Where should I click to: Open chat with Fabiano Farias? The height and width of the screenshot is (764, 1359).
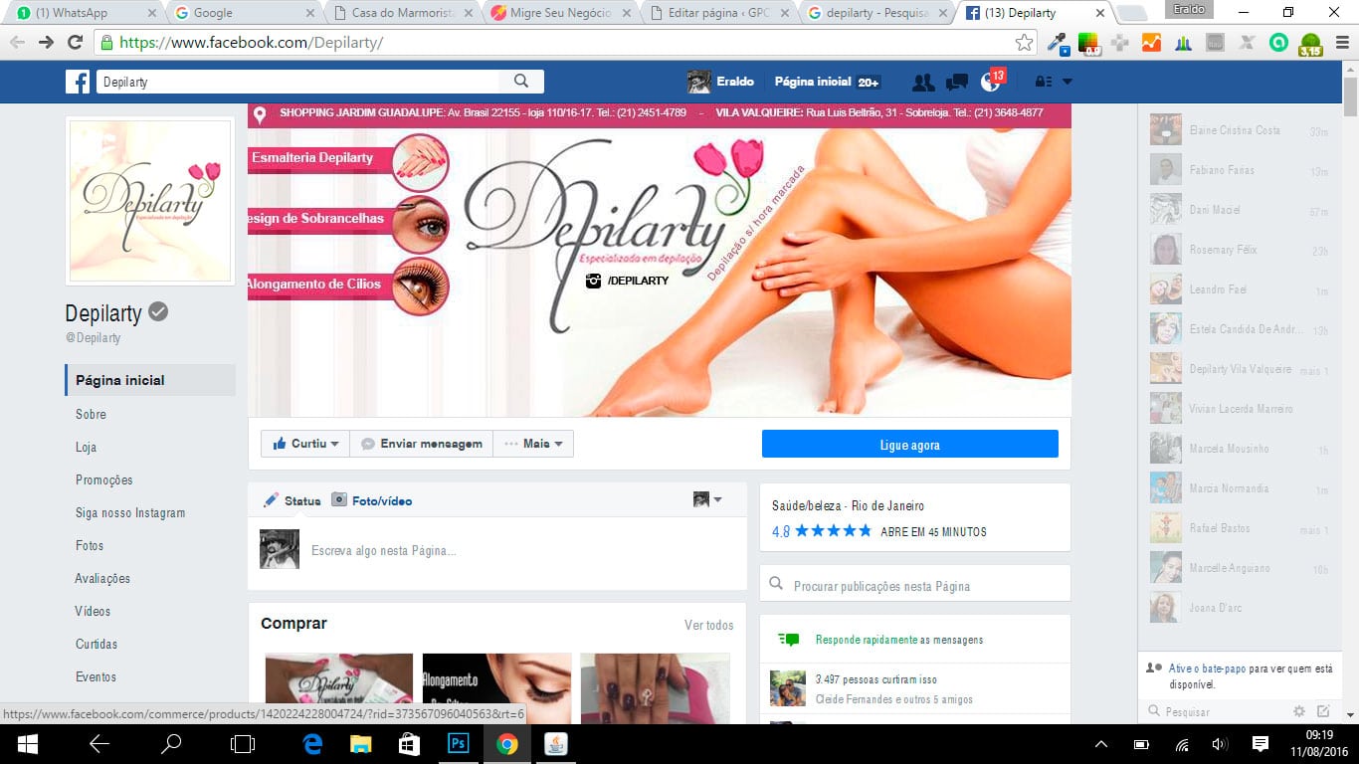[x=1240, y=169]
